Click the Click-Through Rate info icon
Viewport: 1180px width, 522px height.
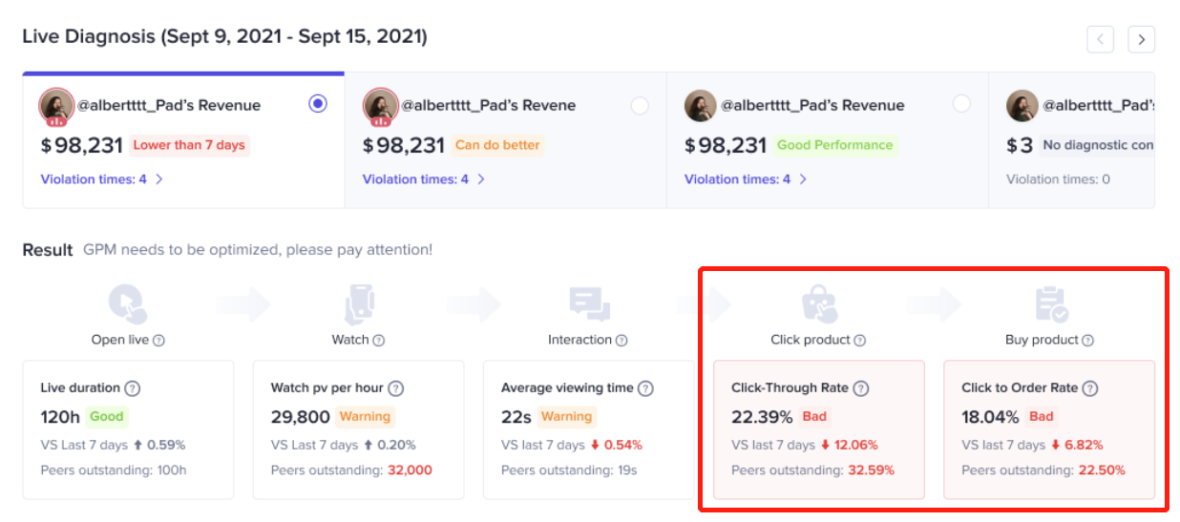[x=861, y=388]
